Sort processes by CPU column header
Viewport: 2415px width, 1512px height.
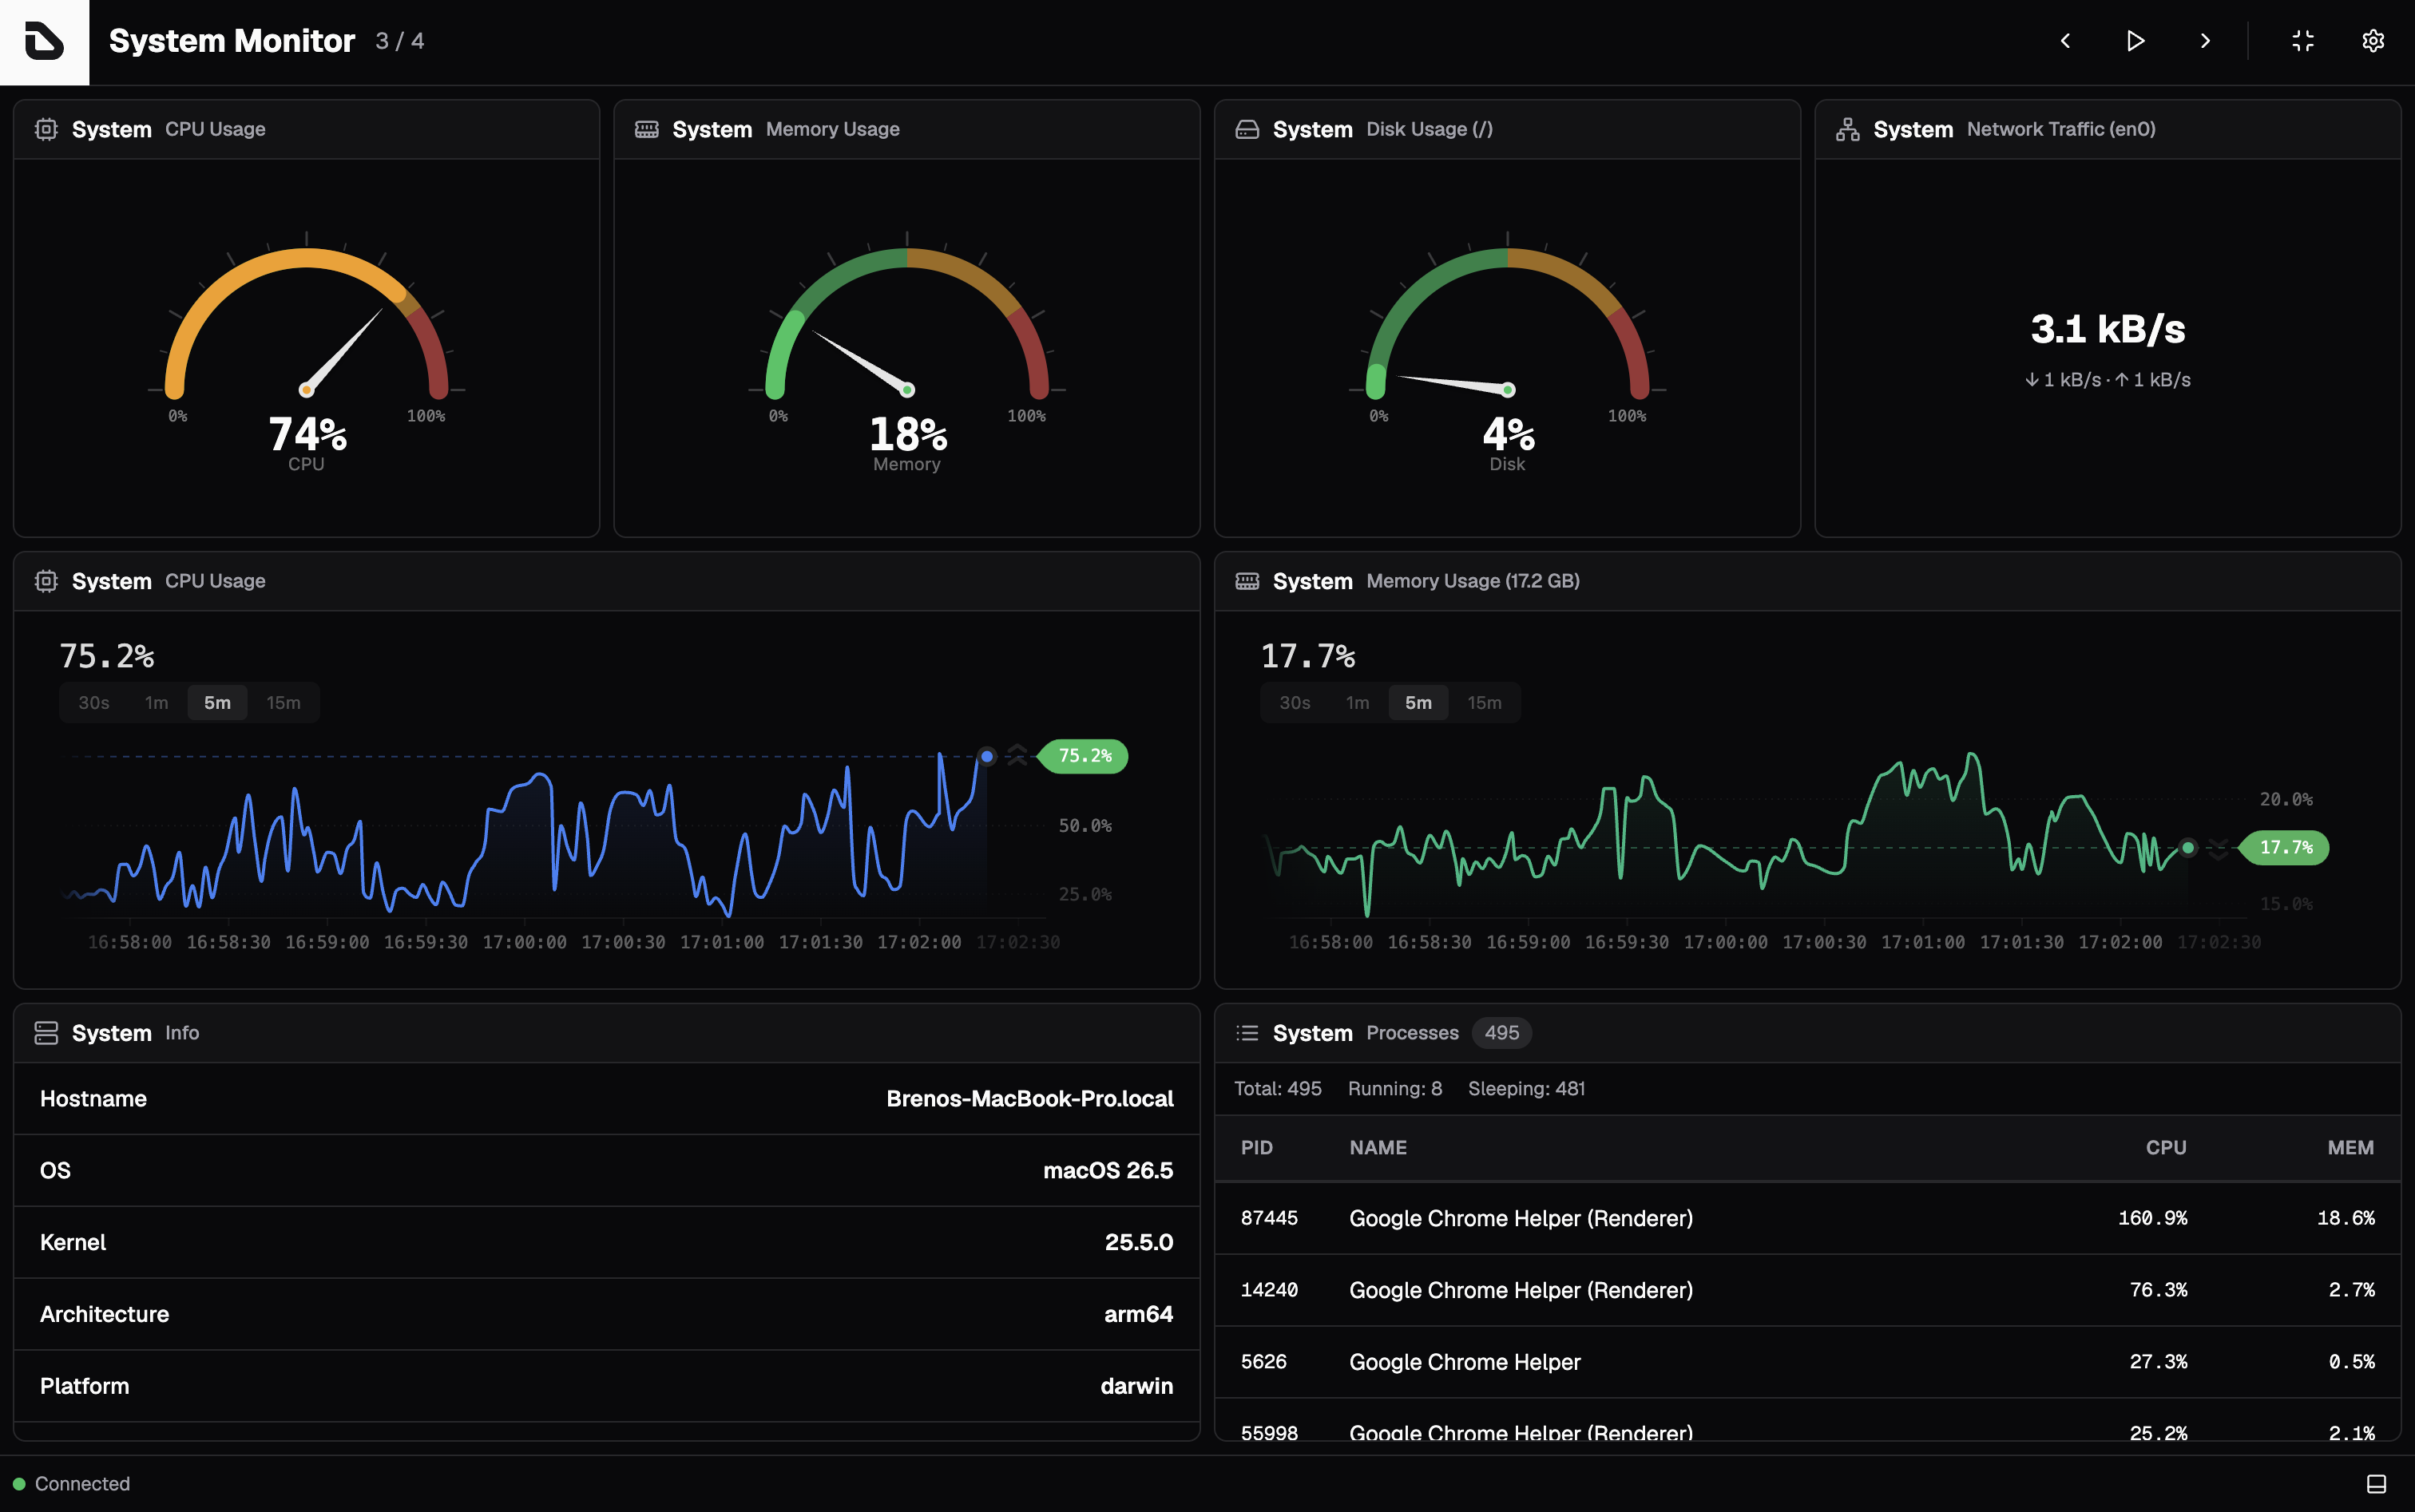pyautogui.click(x=2165, y=1148)
